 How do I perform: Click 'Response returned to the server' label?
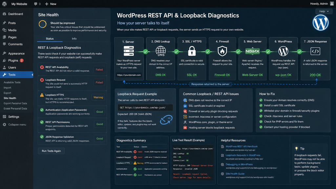(x=210, y=84)
